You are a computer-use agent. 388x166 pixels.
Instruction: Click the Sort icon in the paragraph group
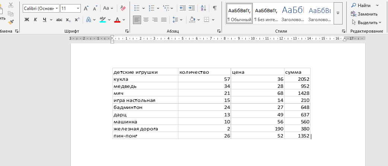[203, 8]
